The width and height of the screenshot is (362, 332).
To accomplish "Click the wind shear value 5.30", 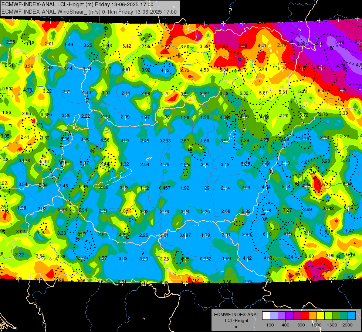I will tap(44, 162).
